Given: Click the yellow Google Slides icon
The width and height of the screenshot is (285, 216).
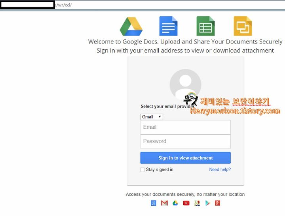Looking at the screenshot, I should click(243, 26).
